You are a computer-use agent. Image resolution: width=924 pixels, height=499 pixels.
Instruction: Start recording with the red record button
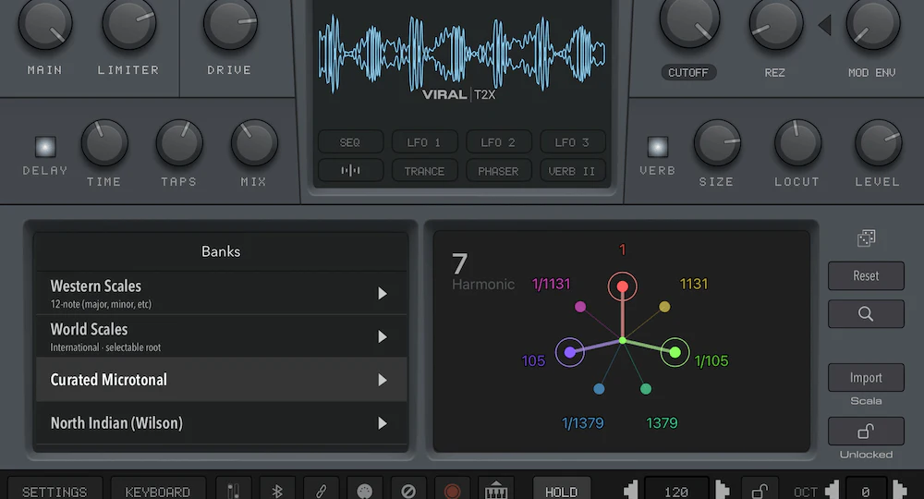point(452,490)
